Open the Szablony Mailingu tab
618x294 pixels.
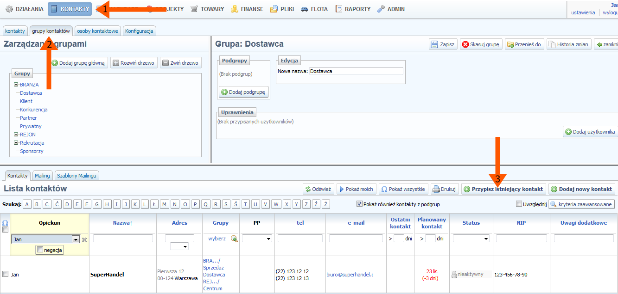[x=76, y=176]
